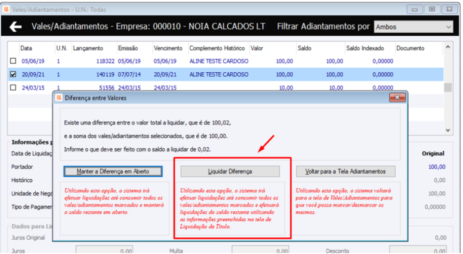Click the scroll up arrow of grid

click(448, 48)
